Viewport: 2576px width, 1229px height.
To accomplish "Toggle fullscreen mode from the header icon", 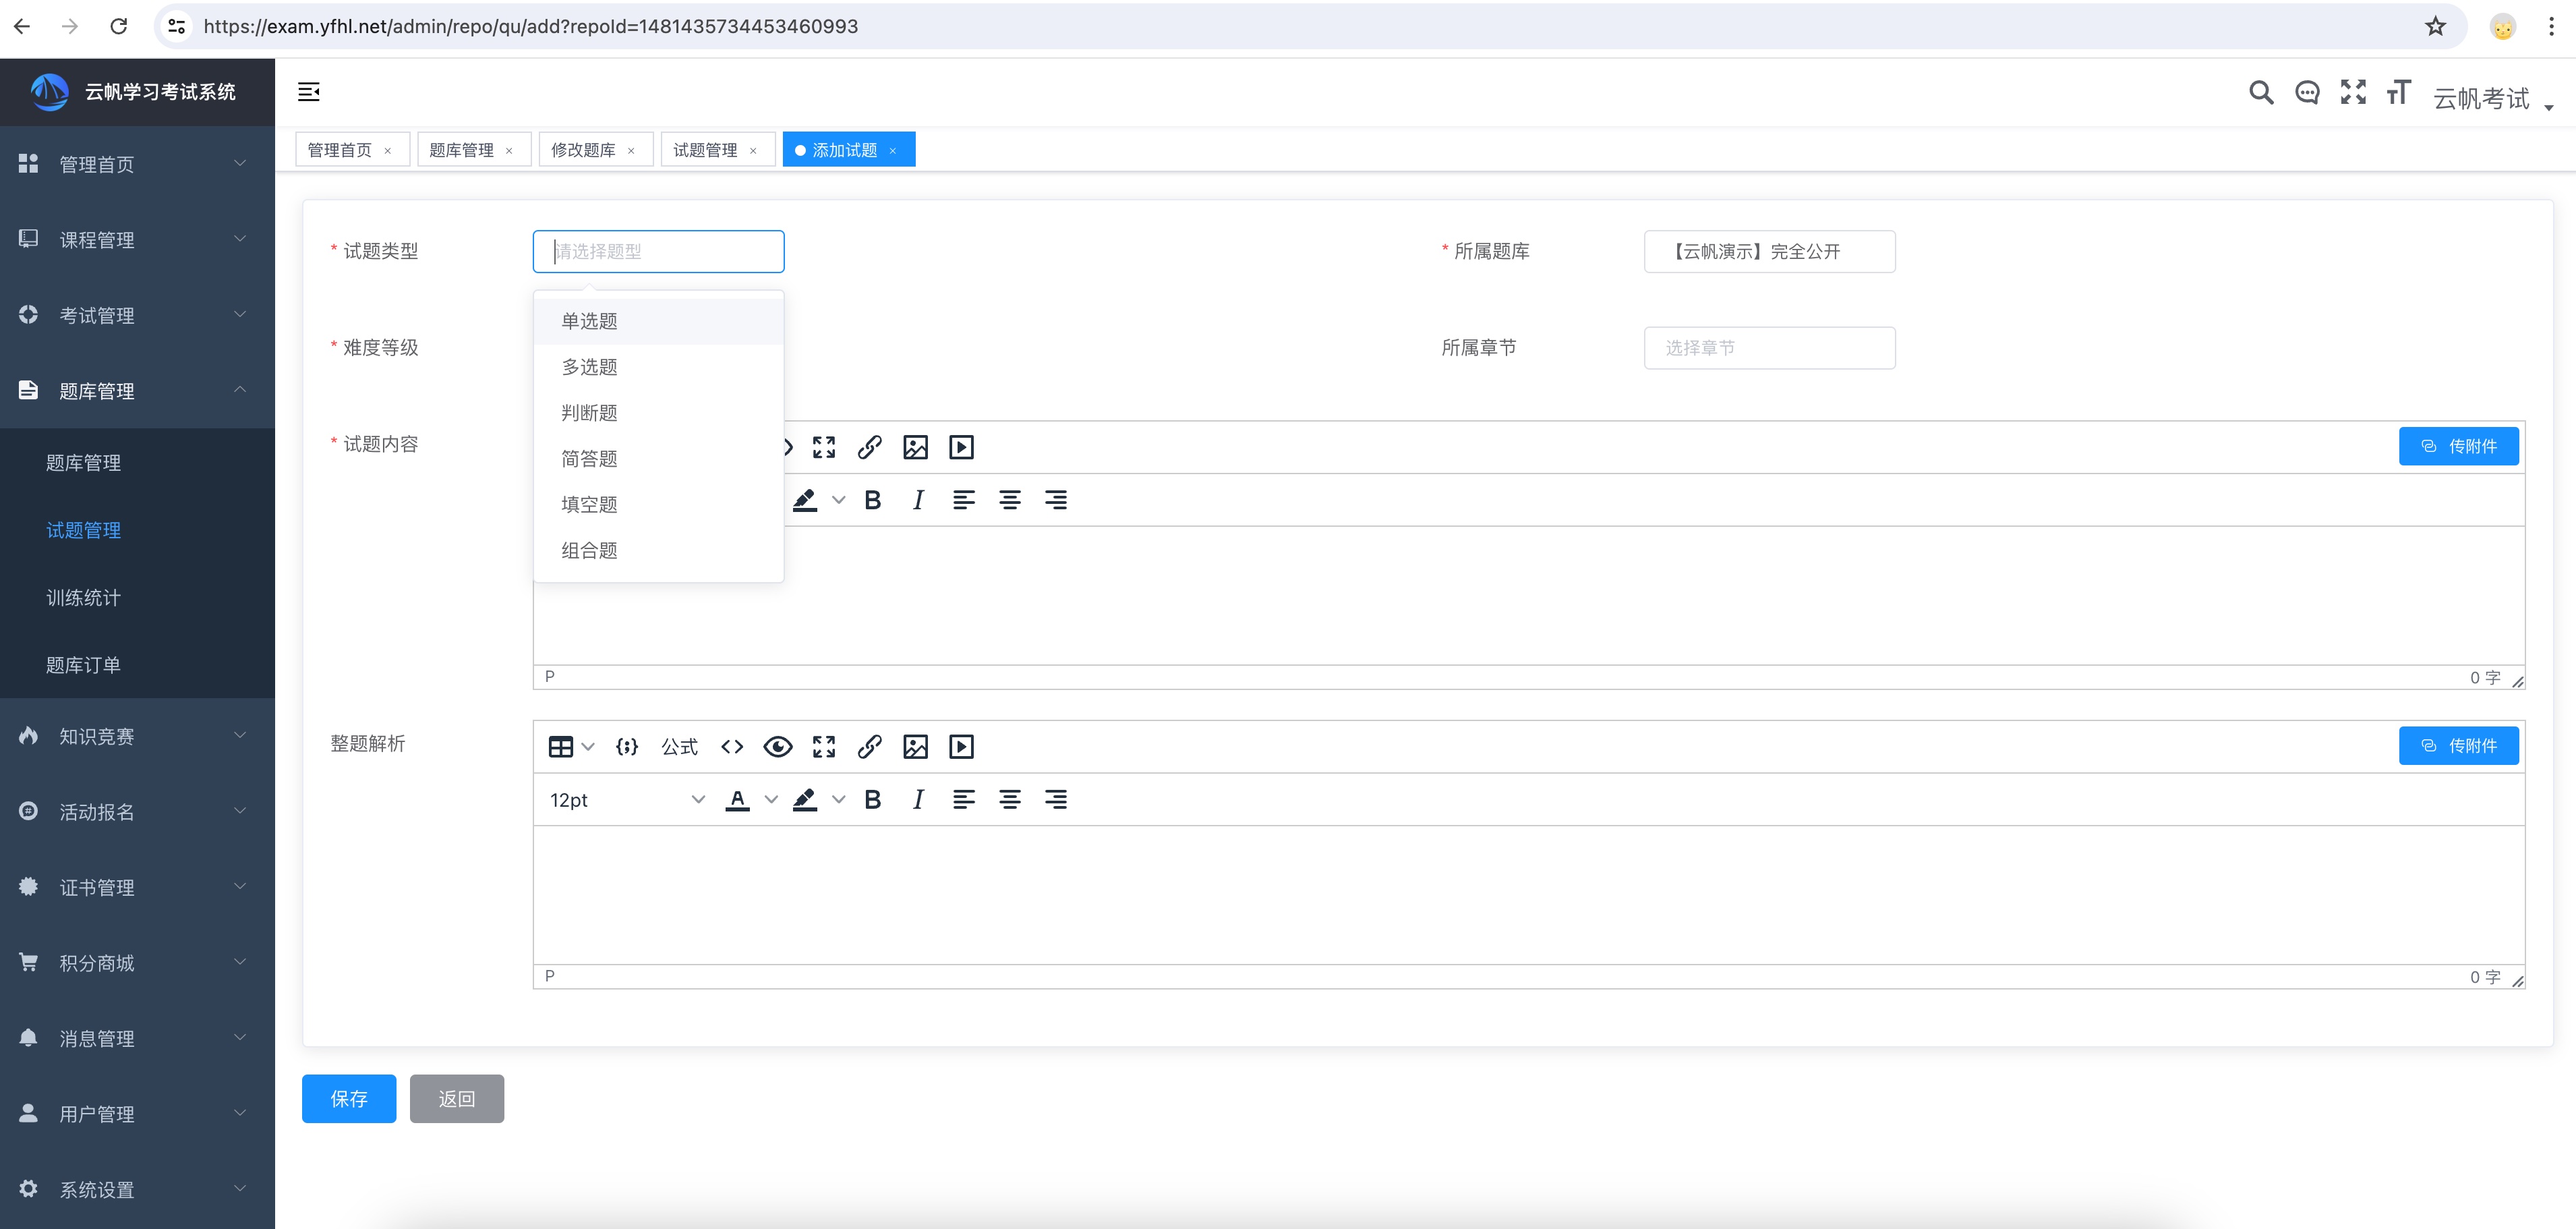I will point(2353,92).
